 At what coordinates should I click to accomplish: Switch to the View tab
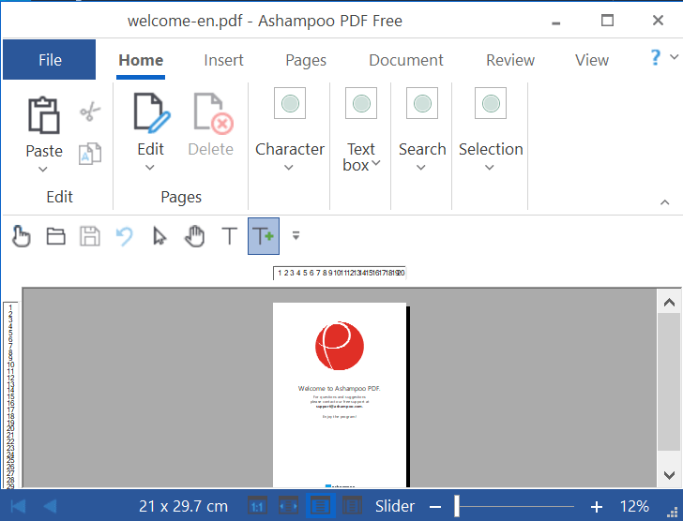(591, 60)
